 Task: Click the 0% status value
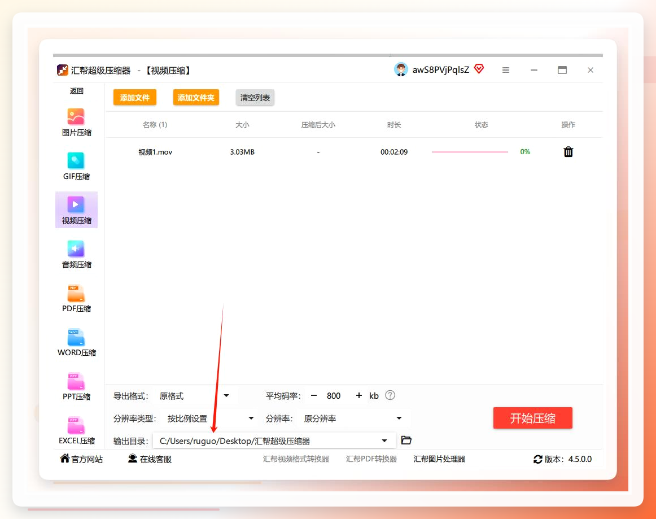[525, 152]
